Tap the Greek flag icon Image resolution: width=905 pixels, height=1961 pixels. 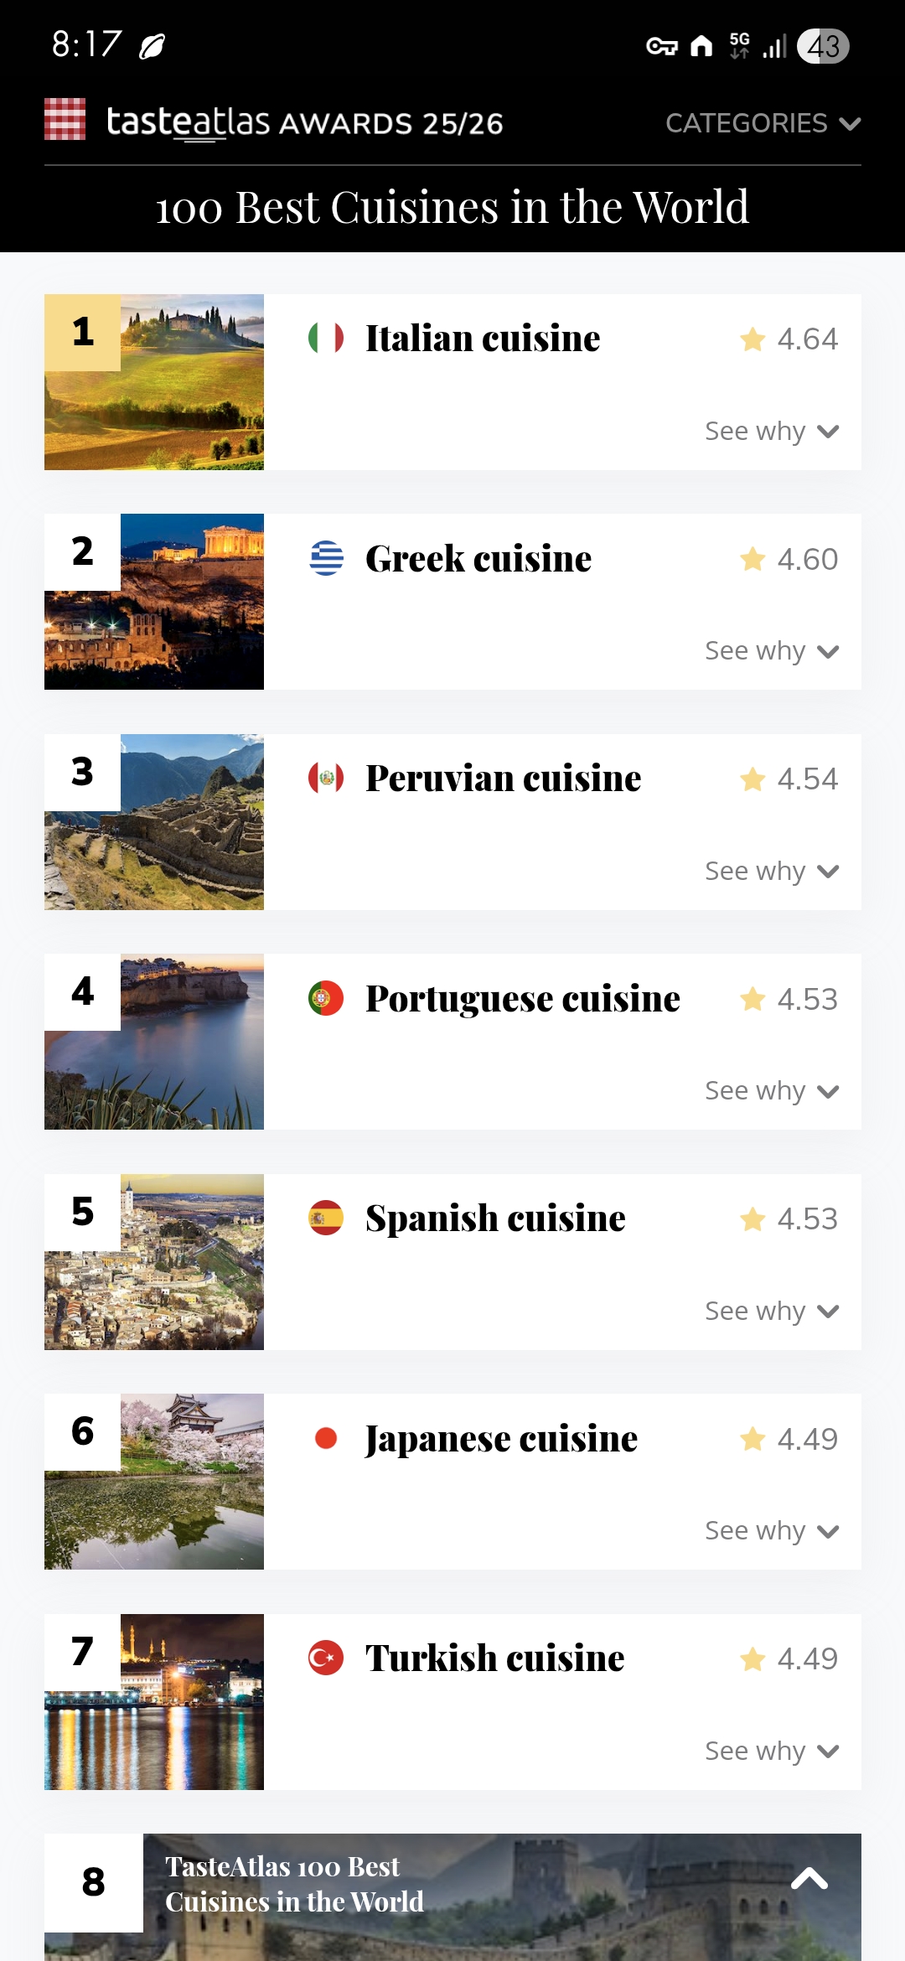point(326,558)
